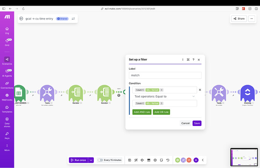Open the explain flow icon
Viewport: 260px width, 168px height.
(x=142, y=160)
